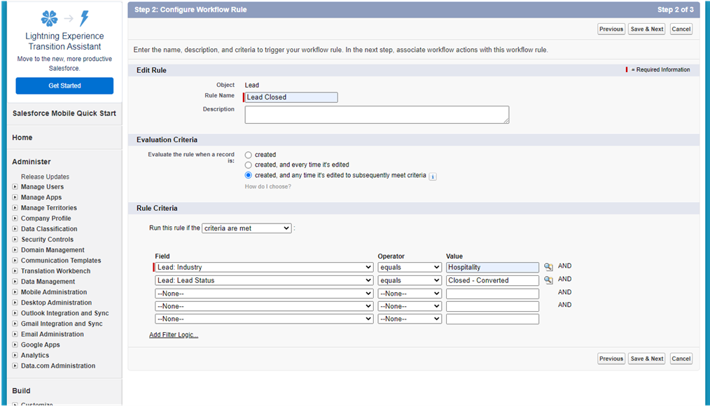Open Release Updates in sidebar
The width and height of the screenshot is (710, 407).
[x=45, y=177]
